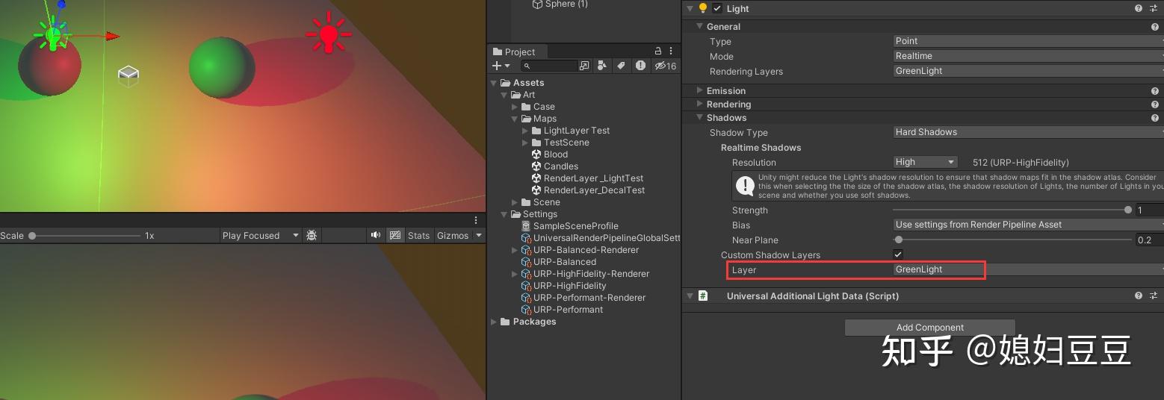The height and width of the screenshot is (400, 1164).
Task: Collapse the Art folder arrow
Action: coord(504,95)
